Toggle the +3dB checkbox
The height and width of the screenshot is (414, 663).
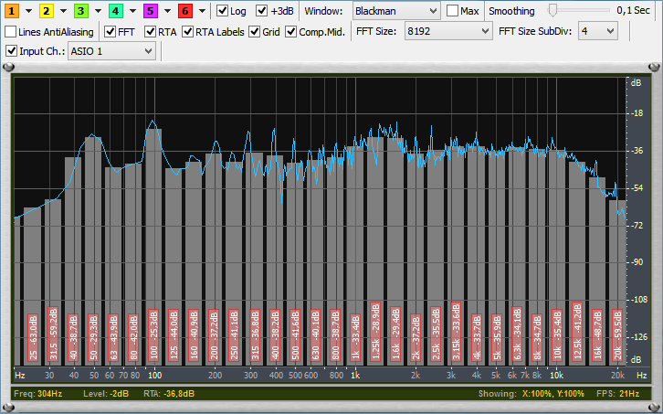(x=262, y=11)
